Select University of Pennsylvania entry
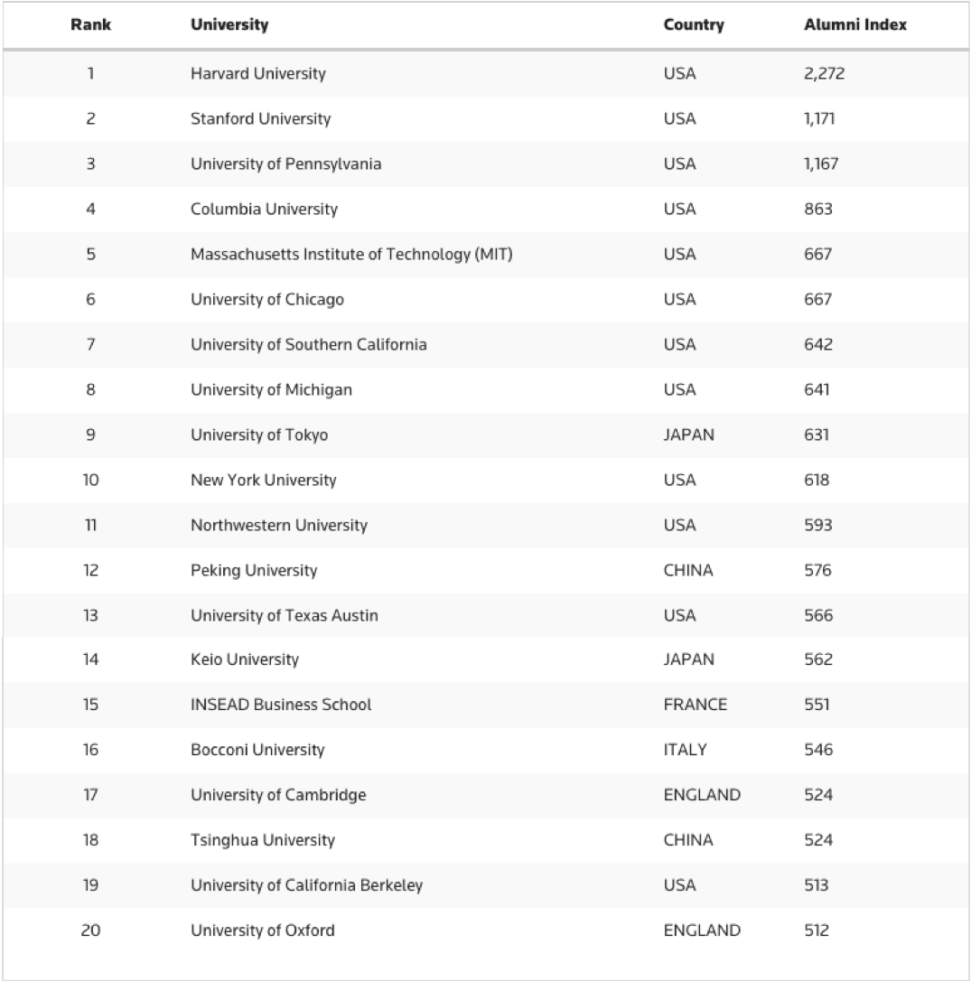971x981 pixels. tap(285, 164)
